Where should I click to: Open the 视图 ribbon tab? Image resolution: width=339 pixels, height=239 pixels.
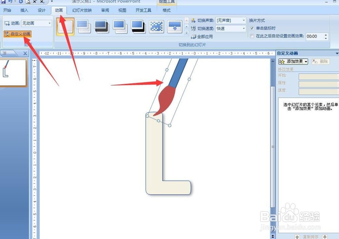pos(122,10)
